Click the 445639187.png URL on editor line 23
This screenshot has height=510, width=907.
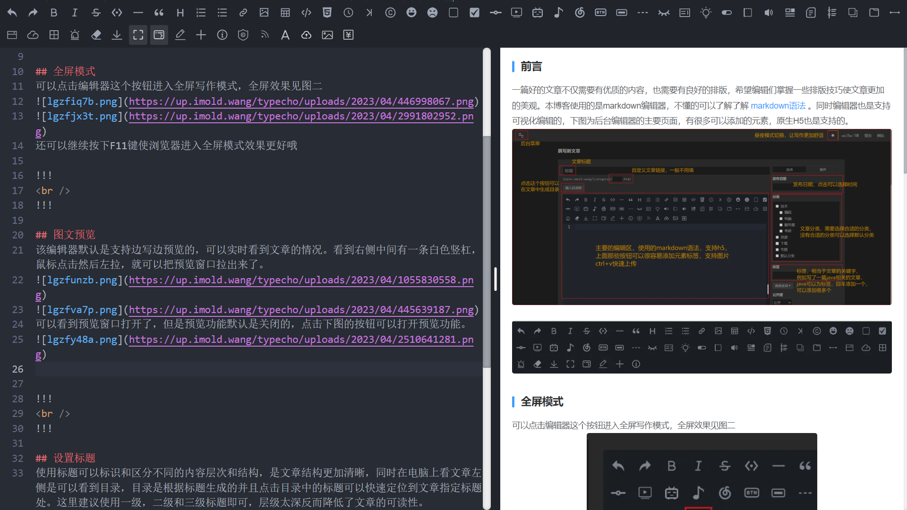(x=301, y=310)
